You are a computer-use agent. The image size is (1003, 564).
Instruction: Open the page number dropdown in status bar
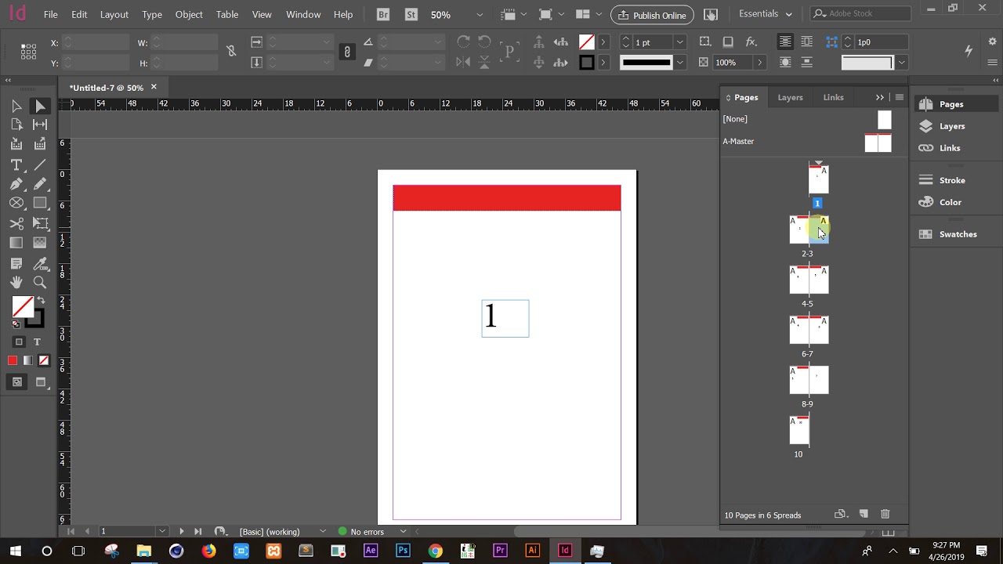[162, 531]
